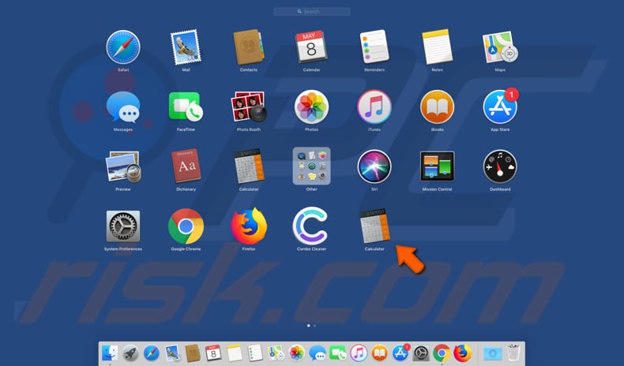The image size is (624, 366).
Task: Launch Siri from Launchpad
Action: coord(374,166)
